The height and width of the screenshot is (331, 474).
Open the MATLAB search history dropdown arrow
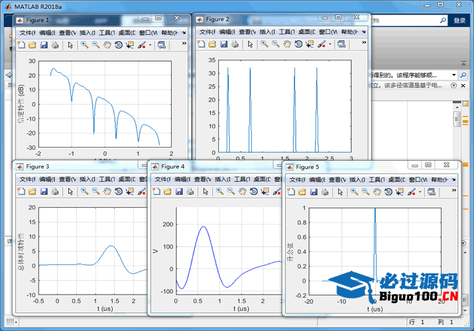pos(453,75)
